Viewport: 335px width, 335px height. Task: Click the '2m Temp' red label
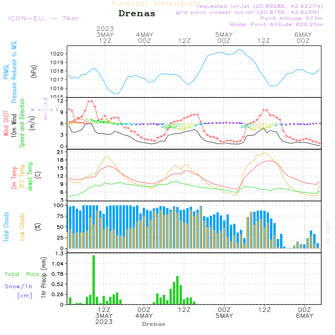[14, 178]
